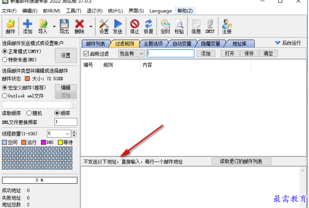Switch to the 自动变量 tab
Image resolution: width=309 pixels, height=208 pixels.
(182, 44)
